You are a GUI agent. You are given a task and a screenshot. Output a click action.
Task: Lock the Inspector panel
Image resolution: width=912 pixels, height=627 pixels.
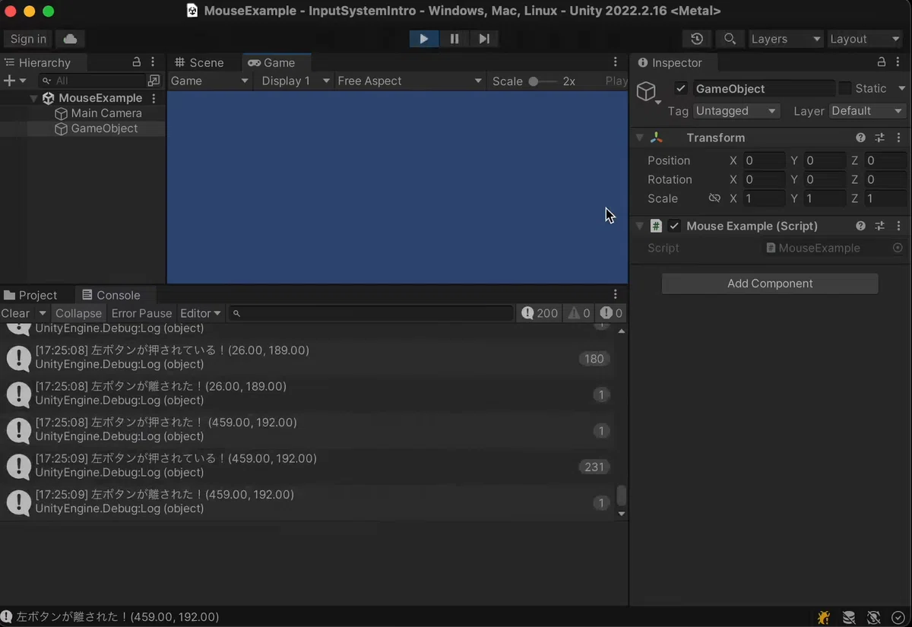point(882,62)
